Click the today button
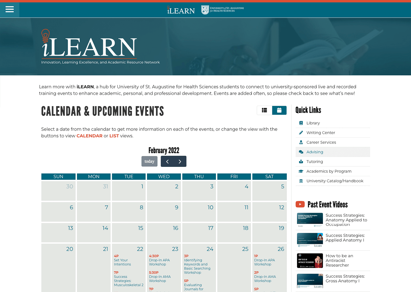411x292 pixels. tap(149, 161)
